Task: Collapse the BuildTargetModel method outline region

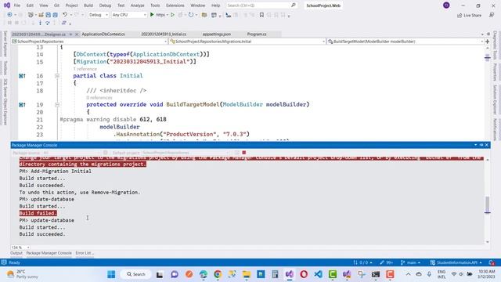Action: click(57, 104)
